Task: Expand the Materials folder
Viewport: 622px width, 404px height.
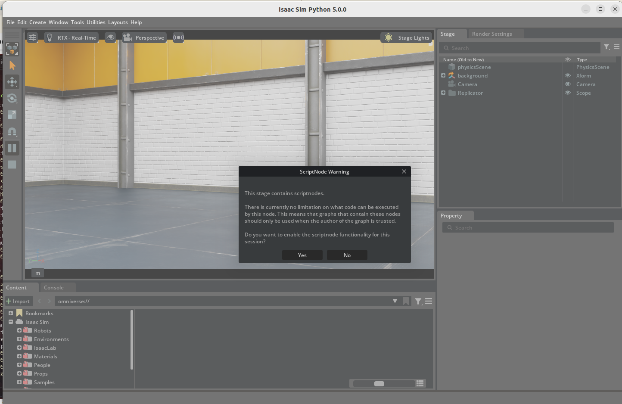Action: 19,356
